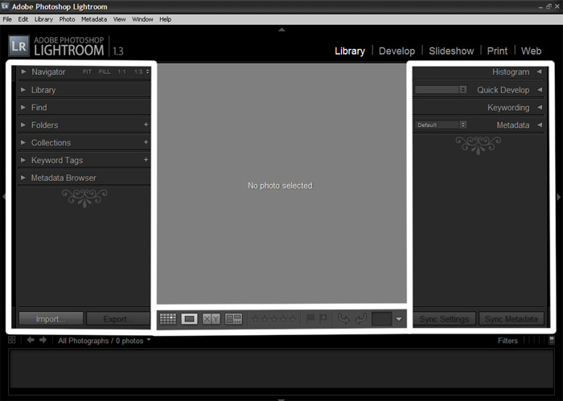Expand the Histogram panel
Screen dimensions: 563x401
540,72
